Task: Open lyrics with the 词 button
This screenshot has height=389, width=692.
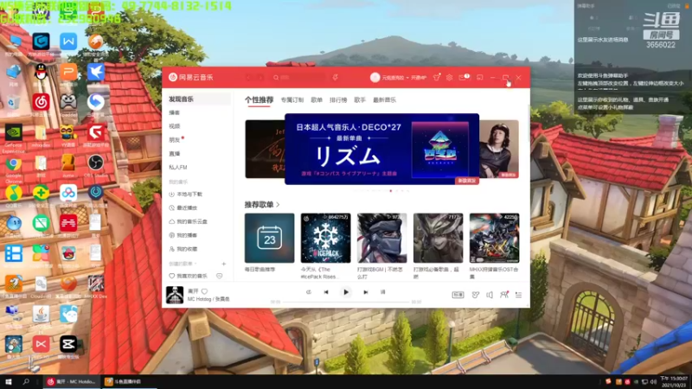Action: pyautogui.click(x=382, y=292)
